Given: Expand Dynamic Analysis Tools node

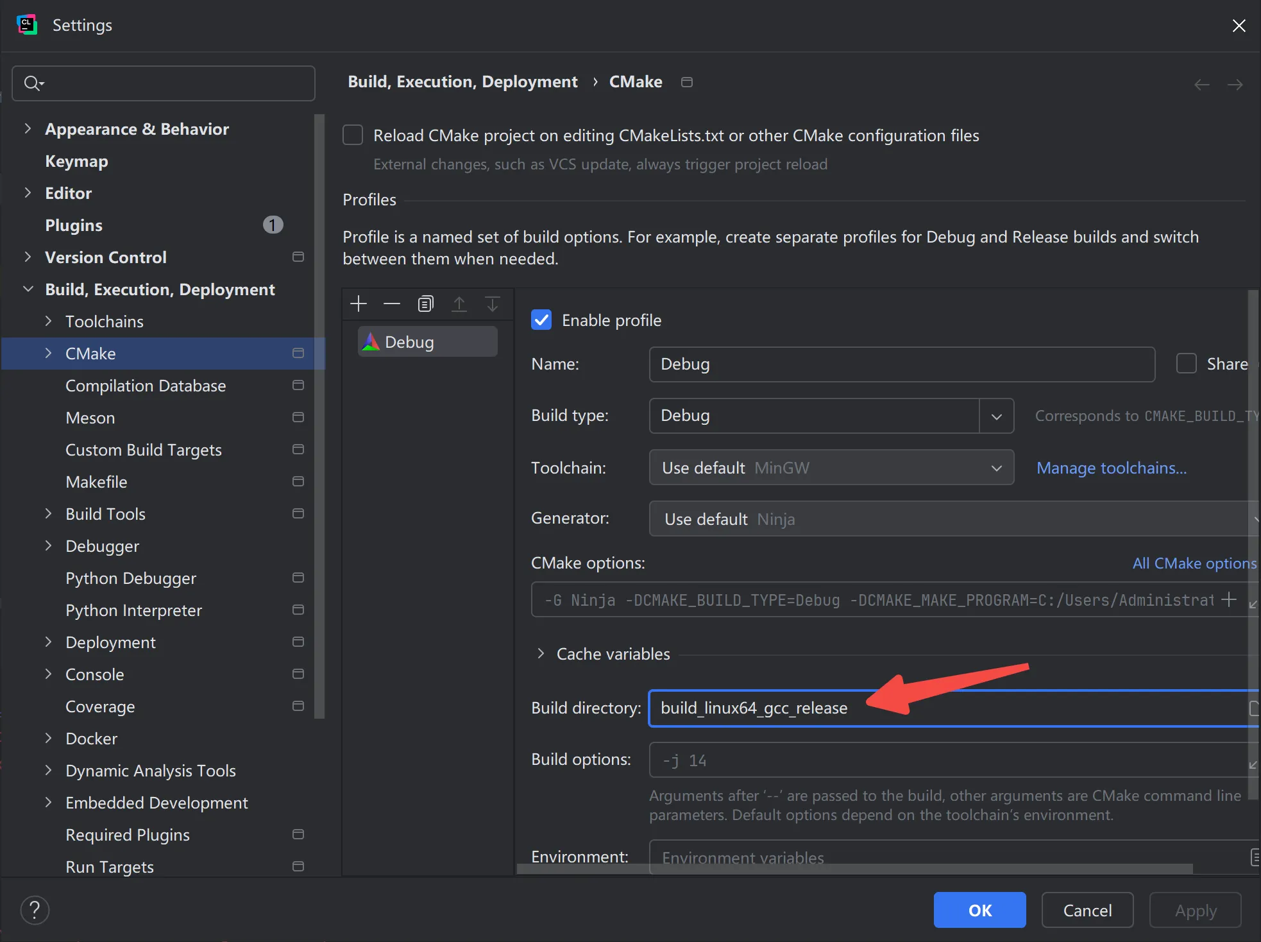Looking at the screenshot, I should click(48, 770).
